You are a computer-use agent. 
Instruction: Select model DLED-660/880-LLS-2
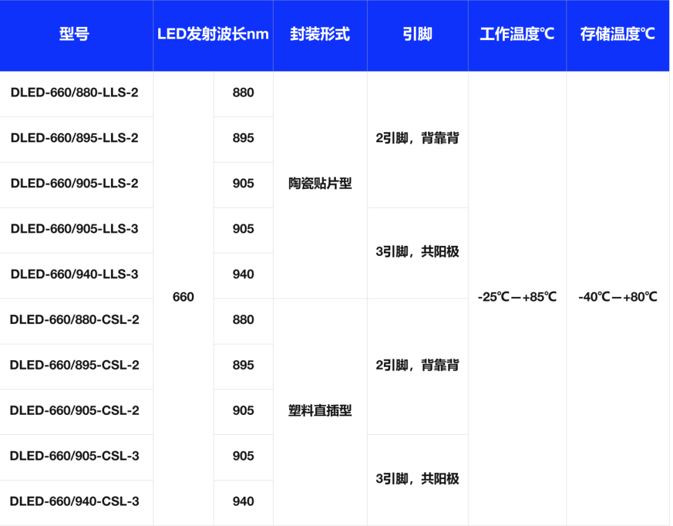pyautogui.click(x=75, y=93)
